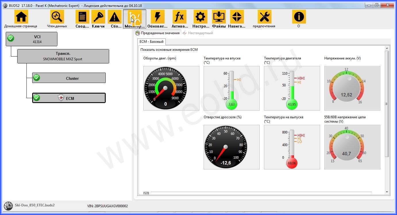Select the ECM - Базовый tab
397x215 pixels.
[151, 42]
